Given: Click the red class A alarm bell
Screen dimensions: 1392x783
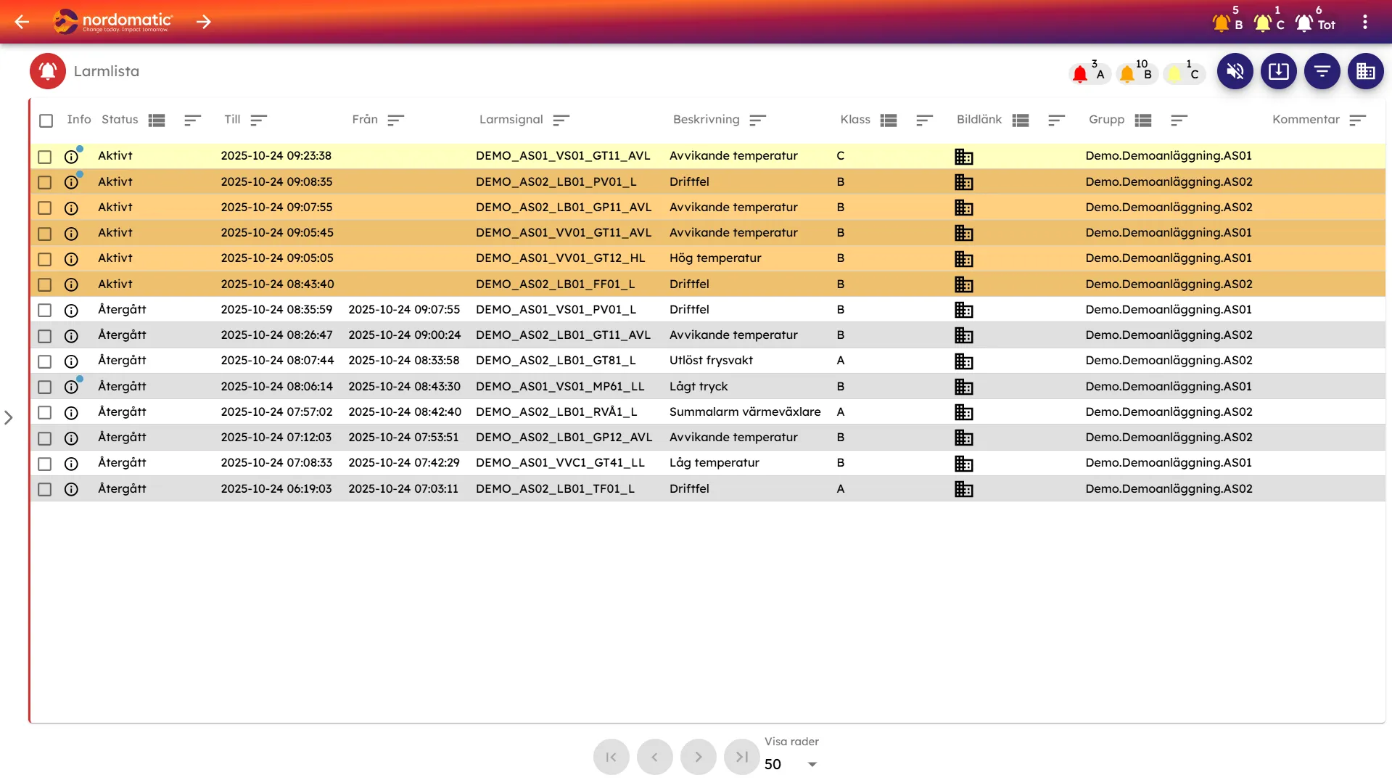Looking at the screenshot, I should (1080, 74).
